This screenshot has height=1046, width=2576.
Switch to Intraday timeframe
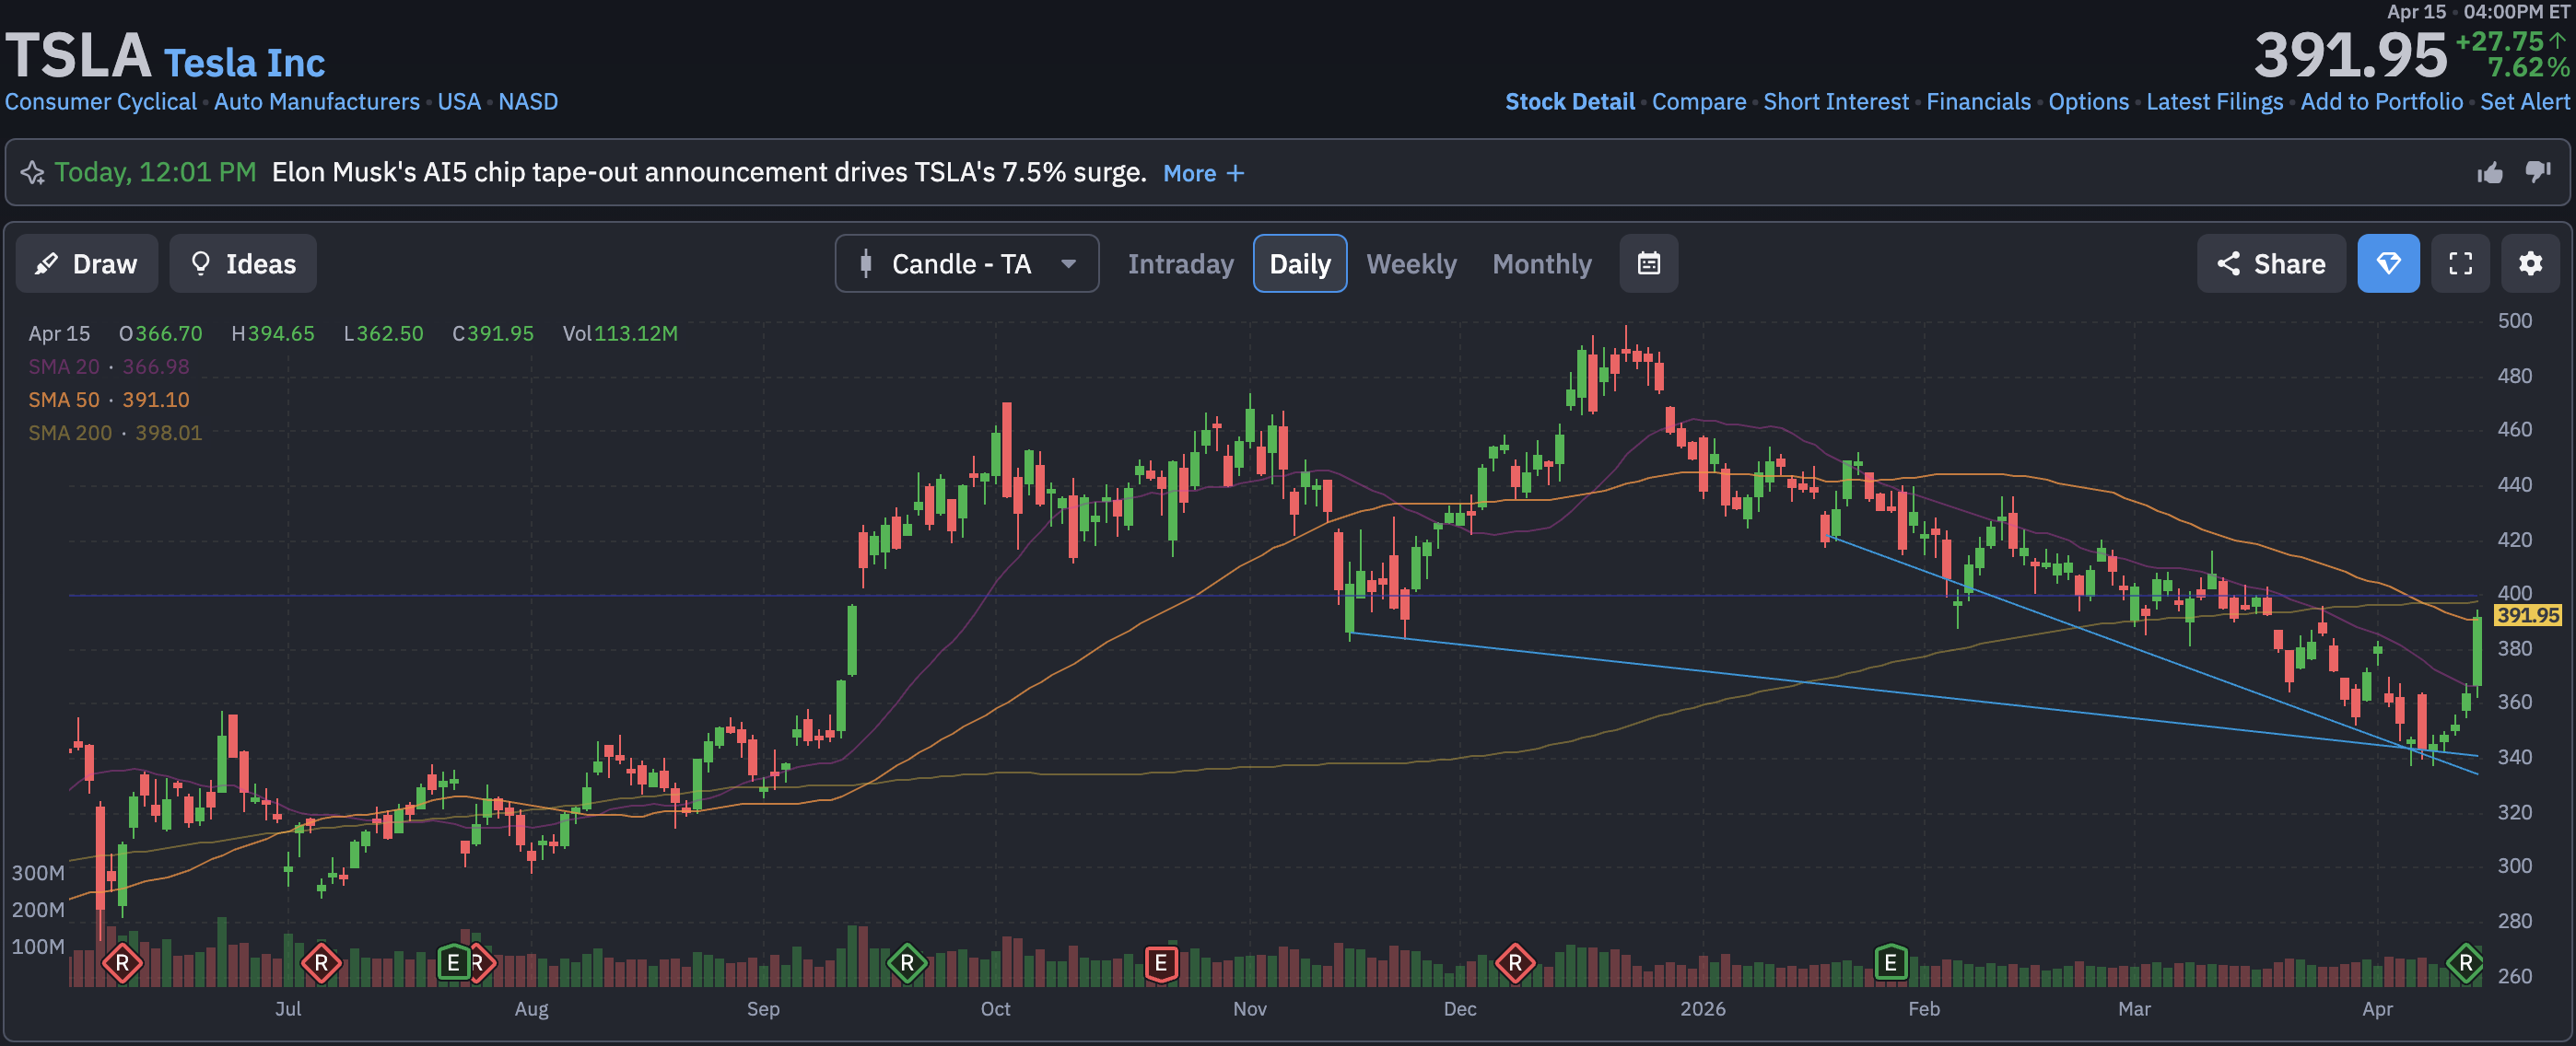(1180, 263)
